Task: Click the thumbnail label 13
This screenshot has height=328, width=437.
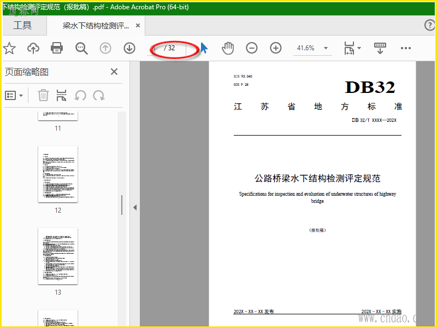Action: coord(58,292)
